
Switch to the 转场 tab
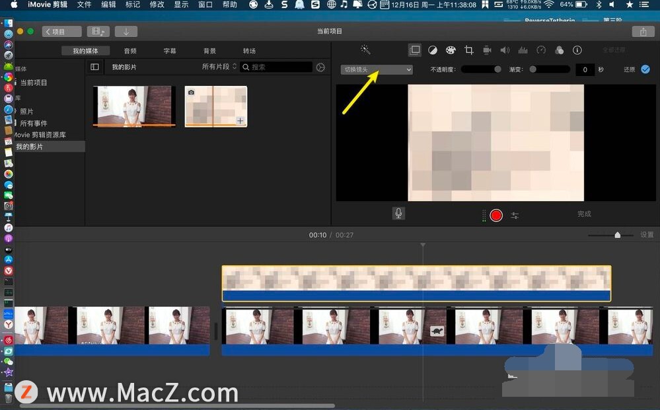click(x=249, y=50)
